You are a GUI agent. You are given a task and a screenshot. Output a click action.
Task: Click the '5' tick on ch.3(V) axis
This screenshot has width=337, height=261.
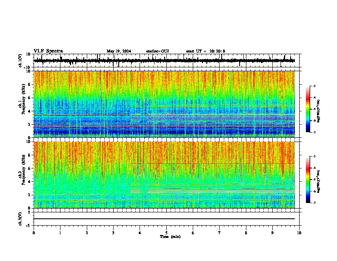click(x=30, y=212)
